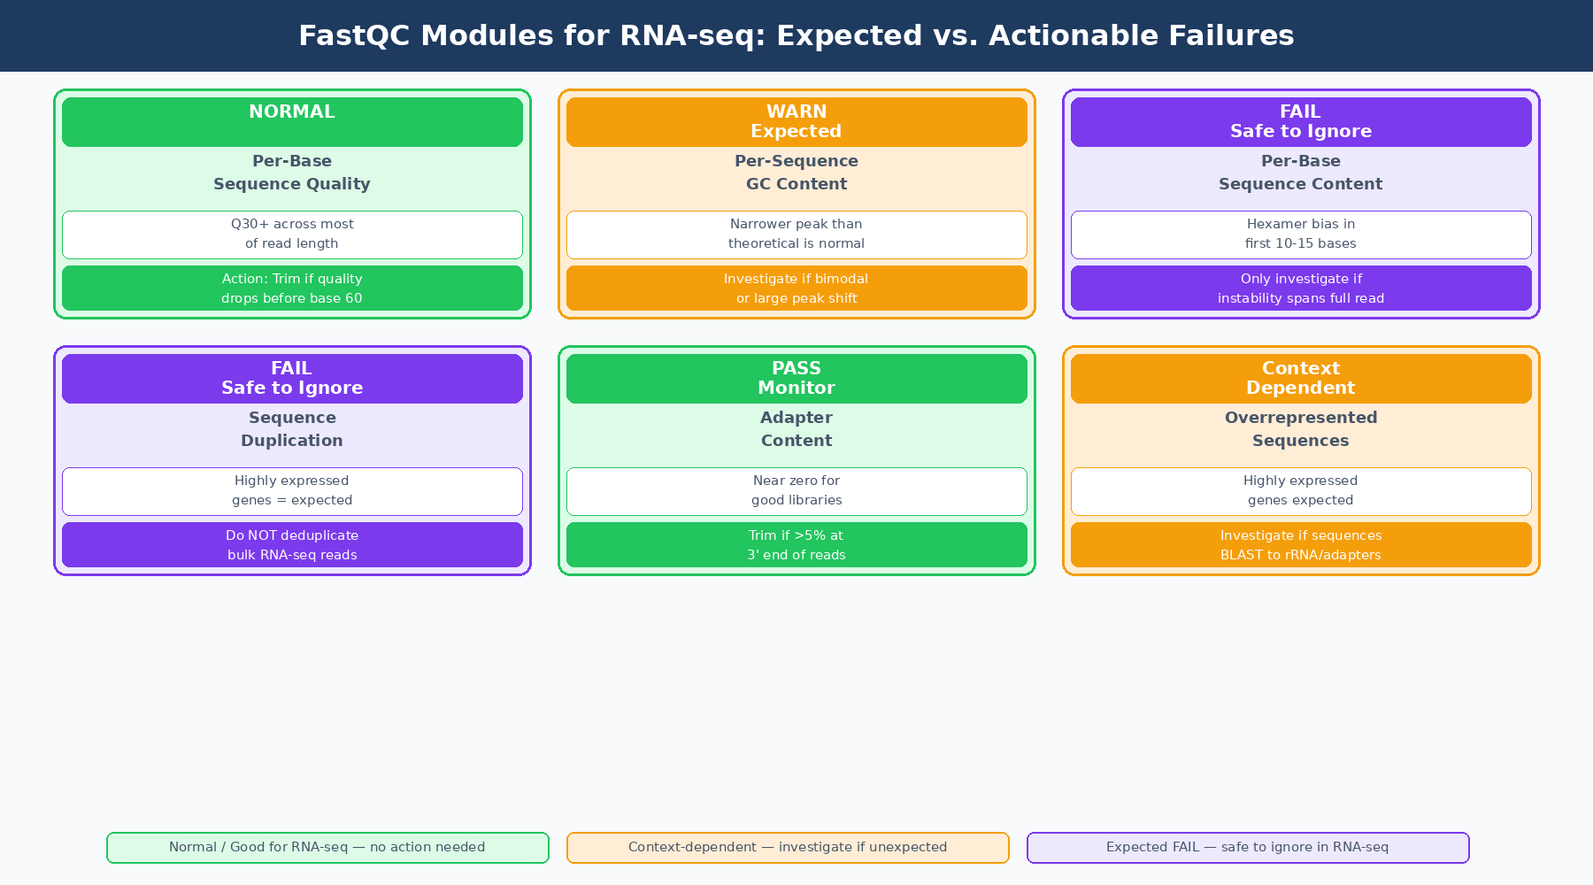Click the PASS Monitor banner on Adapter Content card

pyautogui.click(x=796, y=378)
